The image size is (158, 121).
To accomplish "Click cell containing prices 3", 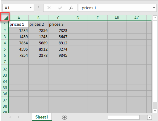I will point(58,25).
